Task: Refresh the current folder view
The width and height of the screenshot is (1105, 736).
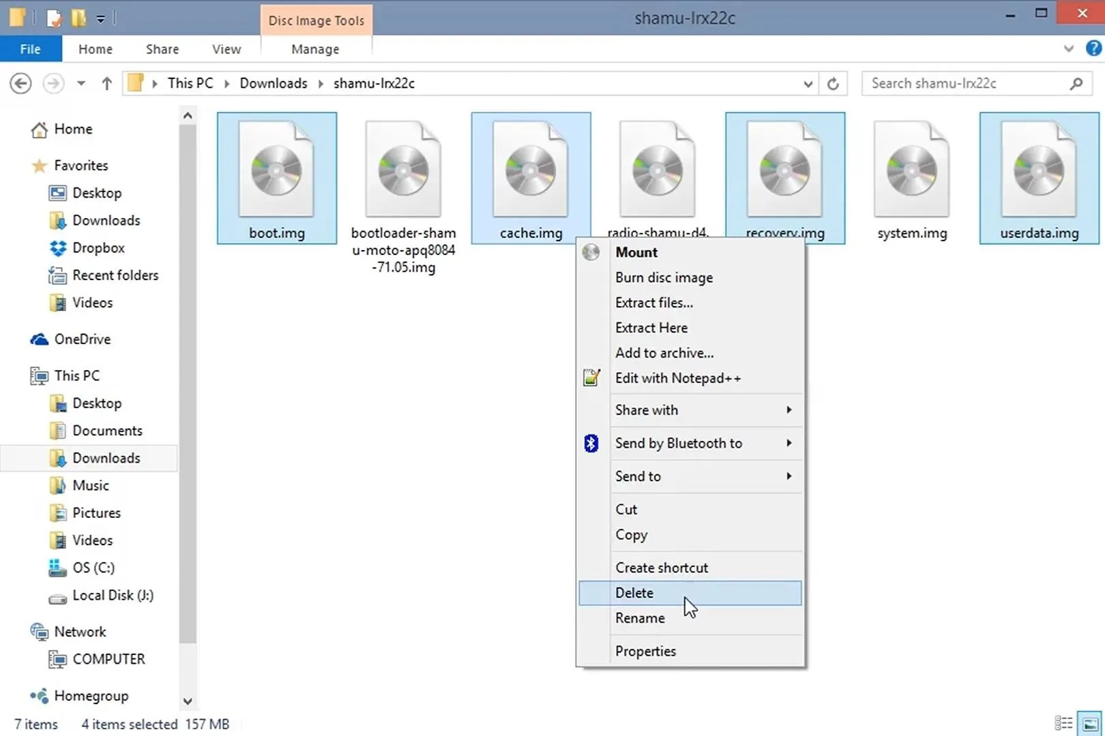Action: [833, 84]
